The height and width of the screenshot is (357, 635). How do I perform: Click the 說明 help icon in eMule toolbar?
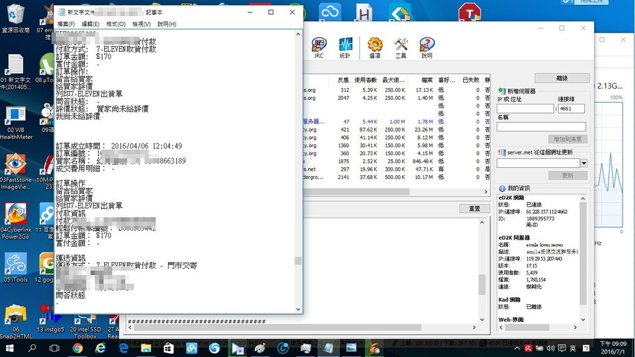[x=427, y=48]
